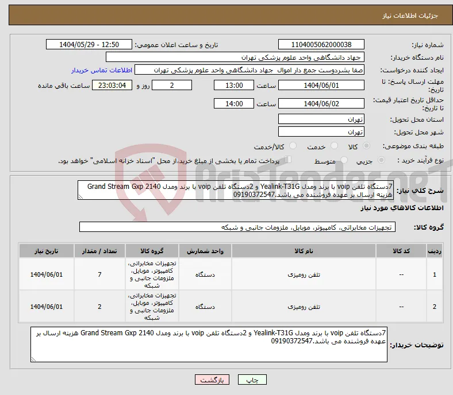
Task: Click the delivery province تهران field
Action: (x=321, y=119)
